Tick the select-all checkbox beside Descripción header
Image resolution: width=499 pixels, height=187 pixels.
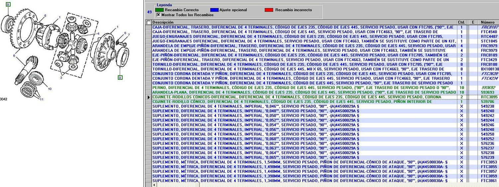click(148, 22)
